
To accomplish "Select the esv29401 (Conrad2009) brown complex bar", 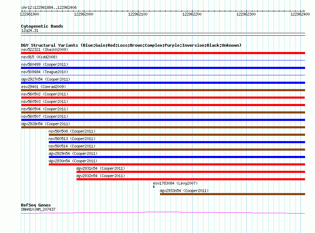I will click(x=163, y=90).
